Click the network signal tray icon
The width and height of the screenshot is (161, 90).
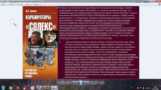click(146, 88)
